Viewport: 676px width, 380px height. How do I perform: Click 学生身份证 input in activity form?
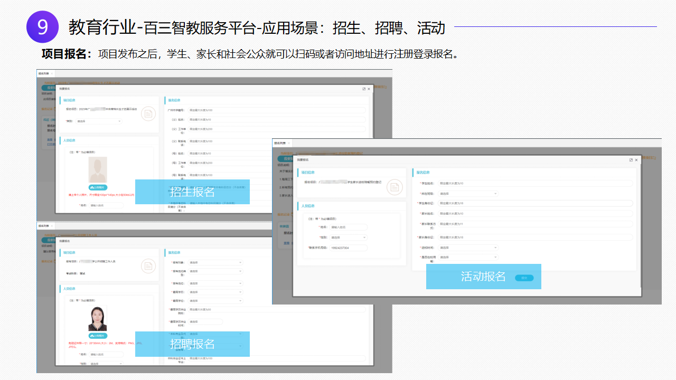coord(536,203)
